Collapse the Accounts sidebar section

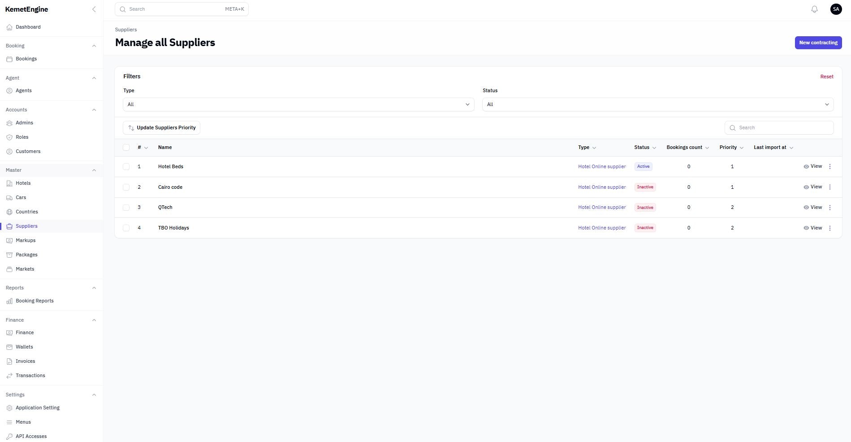94,110
